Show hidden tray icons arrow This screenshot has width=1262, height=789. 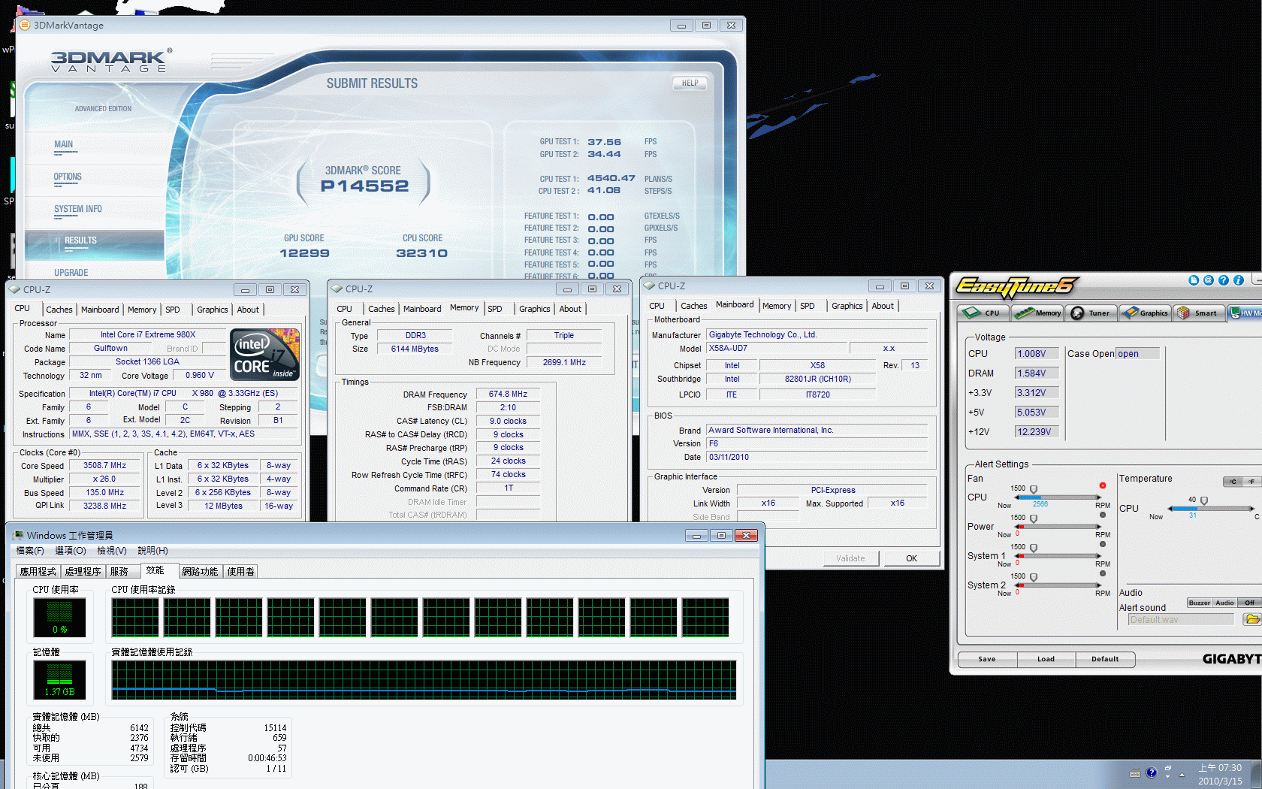tap(1182, 774)
